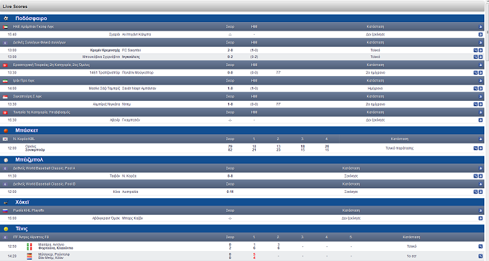Click arrow icon on the 15:30 Tunisia match row

click(480, 120)
